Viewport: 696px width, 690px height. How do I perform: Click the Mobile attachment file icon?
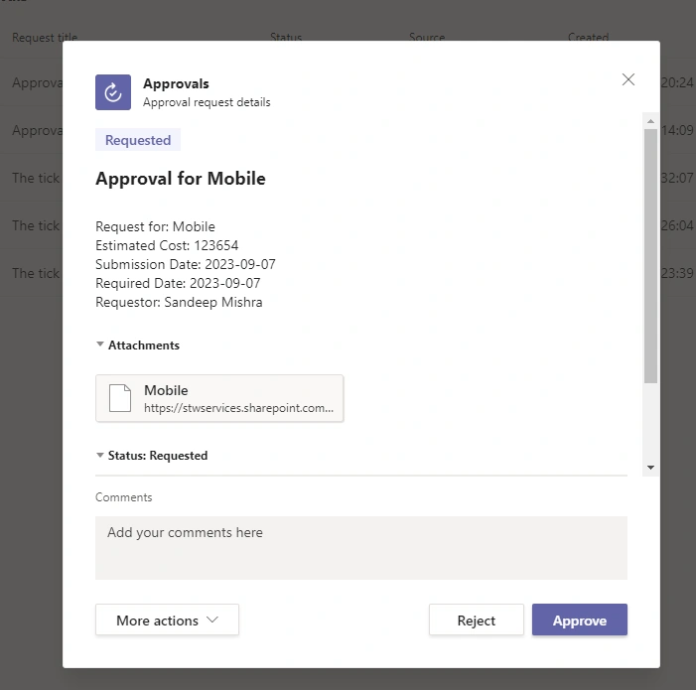pyautogui.click(x=120, y=398)
